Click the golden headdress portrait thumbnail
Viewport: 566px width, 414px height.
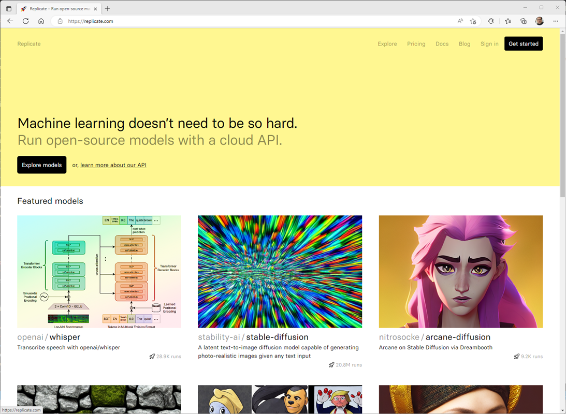click(x=460, y=399)
